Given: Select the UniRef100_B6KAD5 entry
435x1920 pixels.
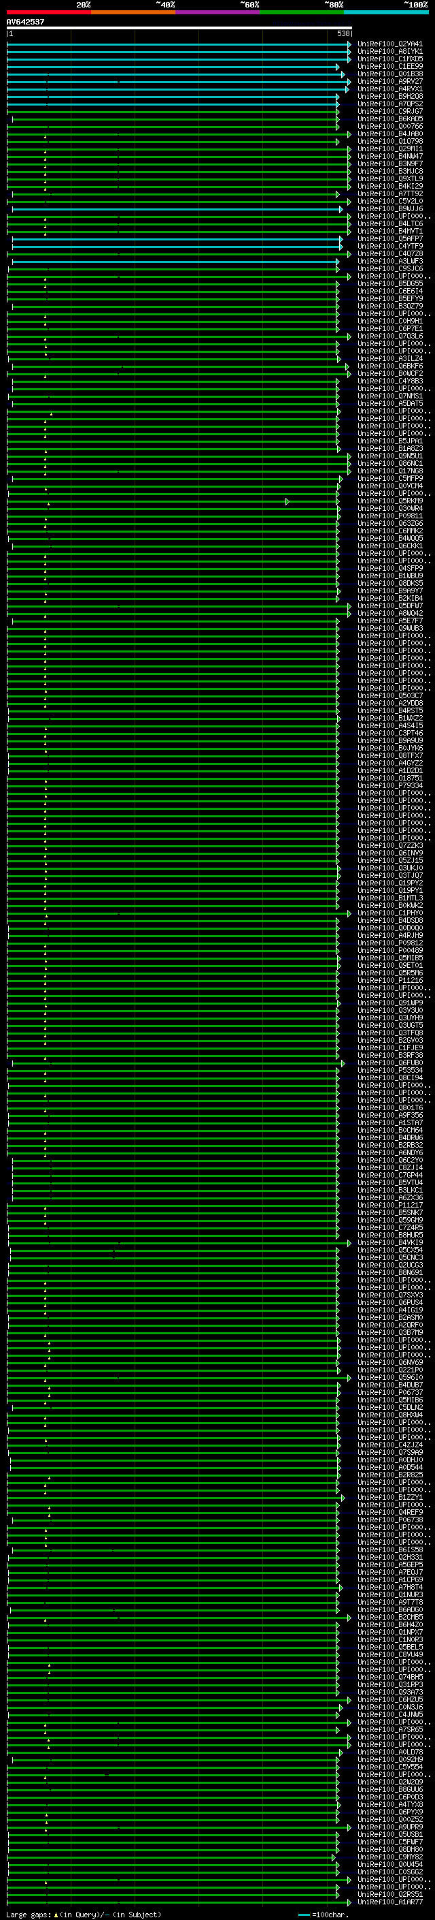Looking at the screenshot, I should [x=390, y=119].
